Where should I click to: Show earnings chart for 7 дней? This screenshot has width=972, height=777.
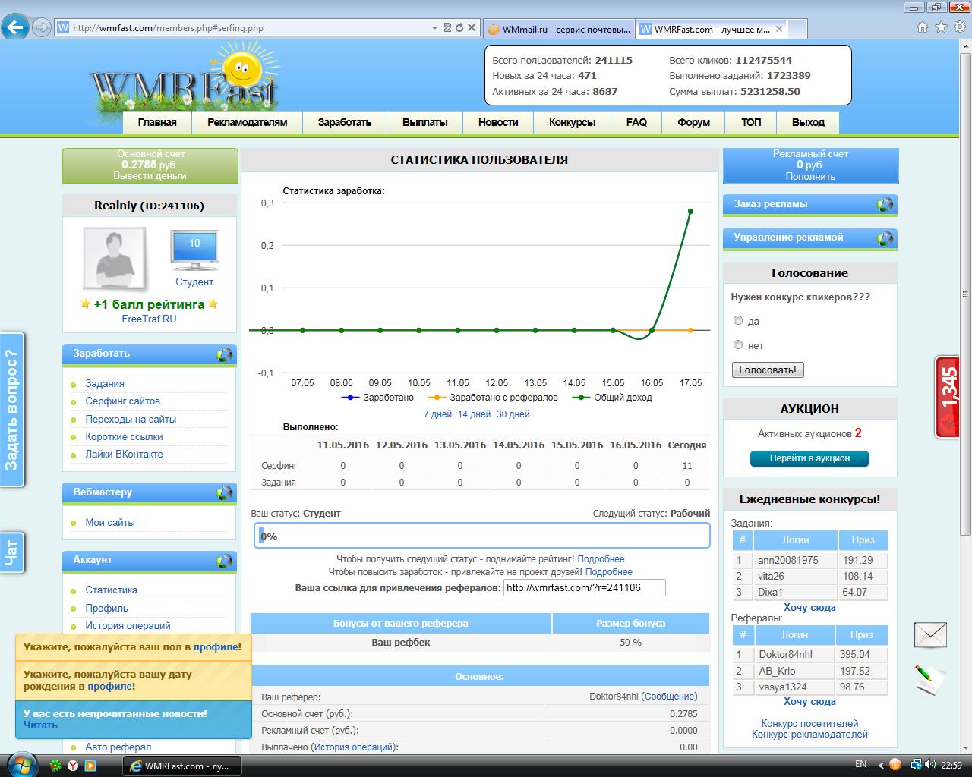click(437, 414)
